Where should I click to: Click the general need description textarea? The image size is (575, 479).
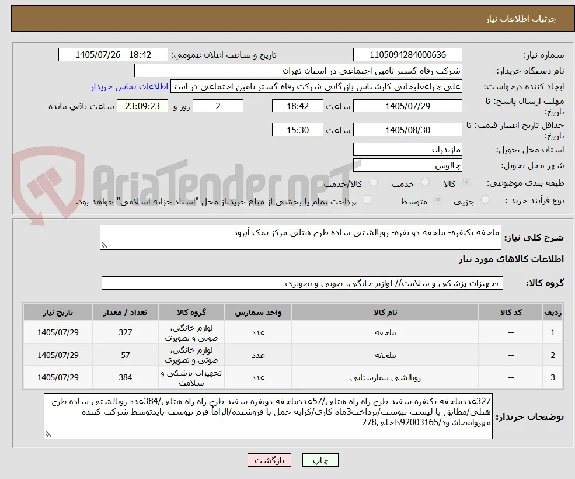tap(300, 238)
